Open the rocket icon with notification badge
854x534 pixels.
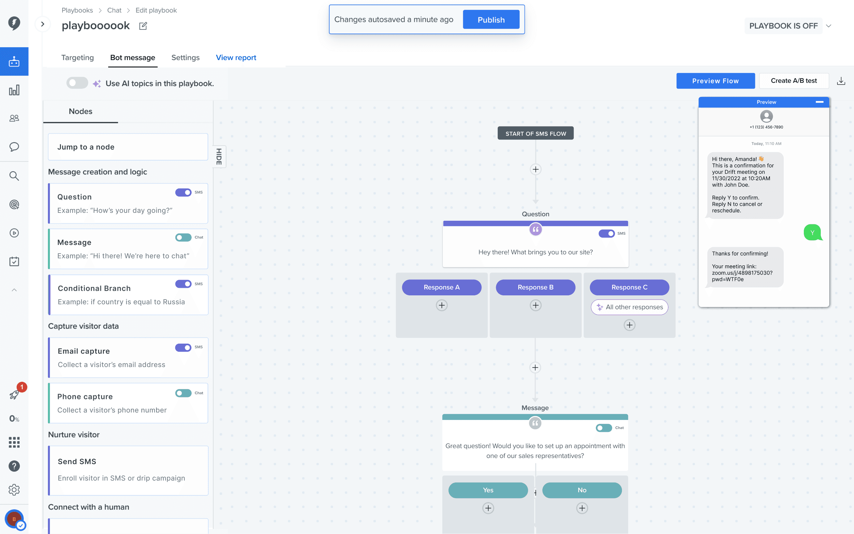click(x=14, y=394)
